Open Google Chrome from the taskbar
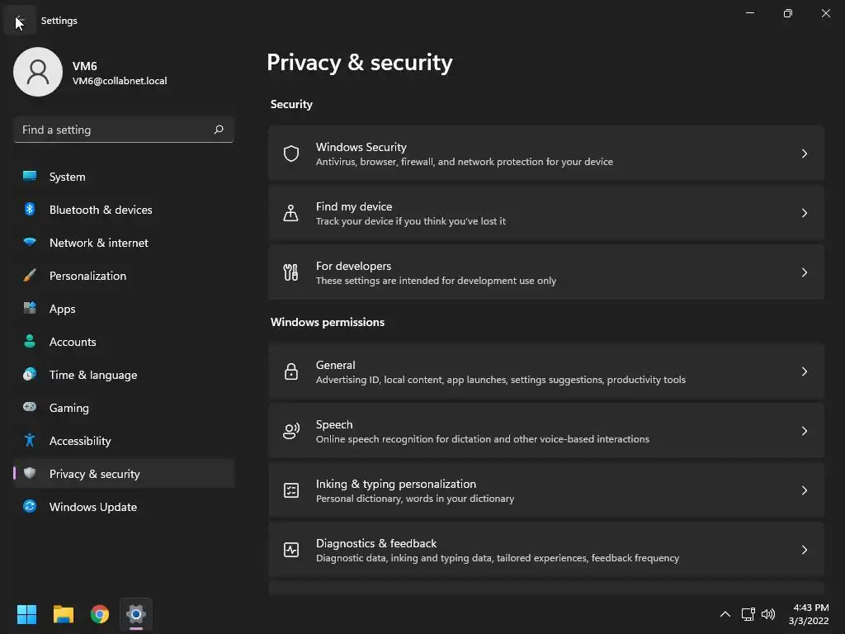845x634 pixels. (x=100, y=614)
